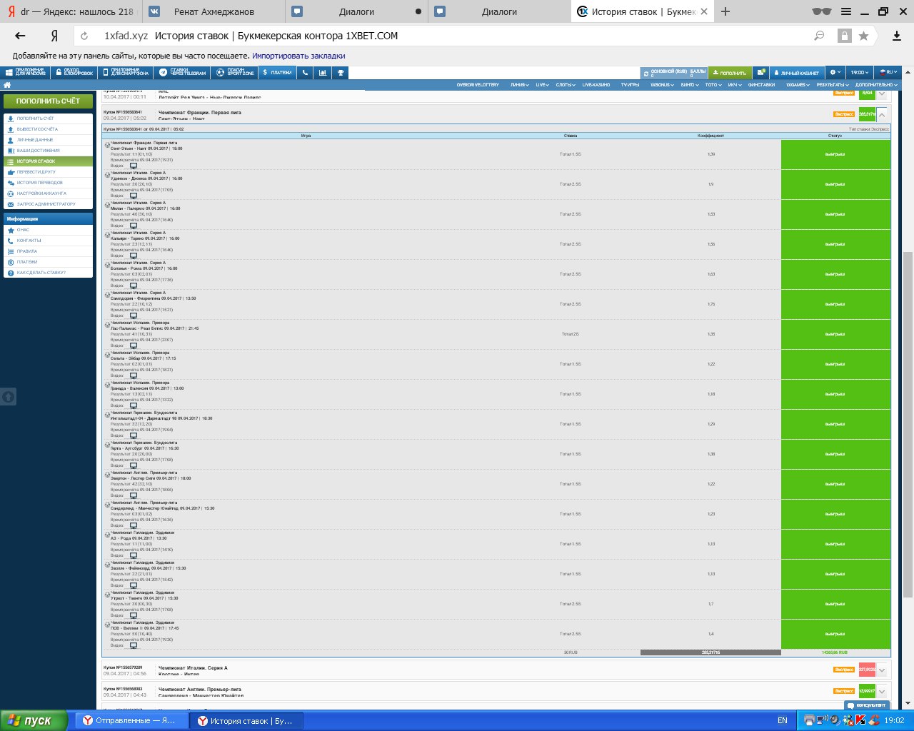Go back using browser back arrow
The width and height of the screenshot is (914, 731).
pos(20,36)
